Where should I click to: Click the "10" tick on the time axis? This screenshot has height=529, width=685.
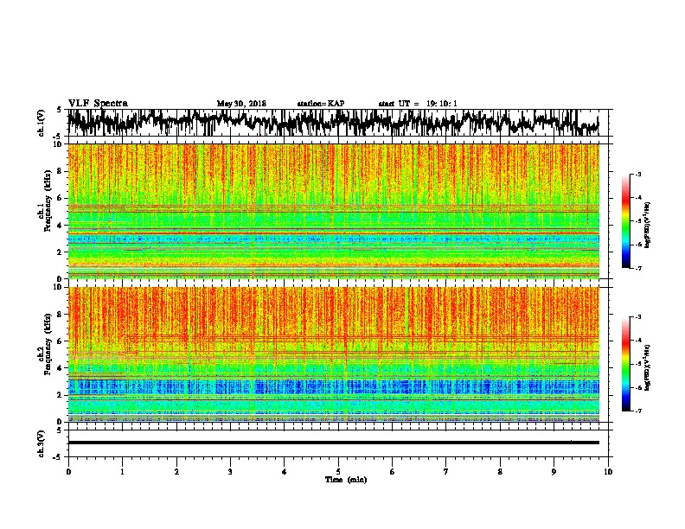pyautogui.click(x=608, y=472)
